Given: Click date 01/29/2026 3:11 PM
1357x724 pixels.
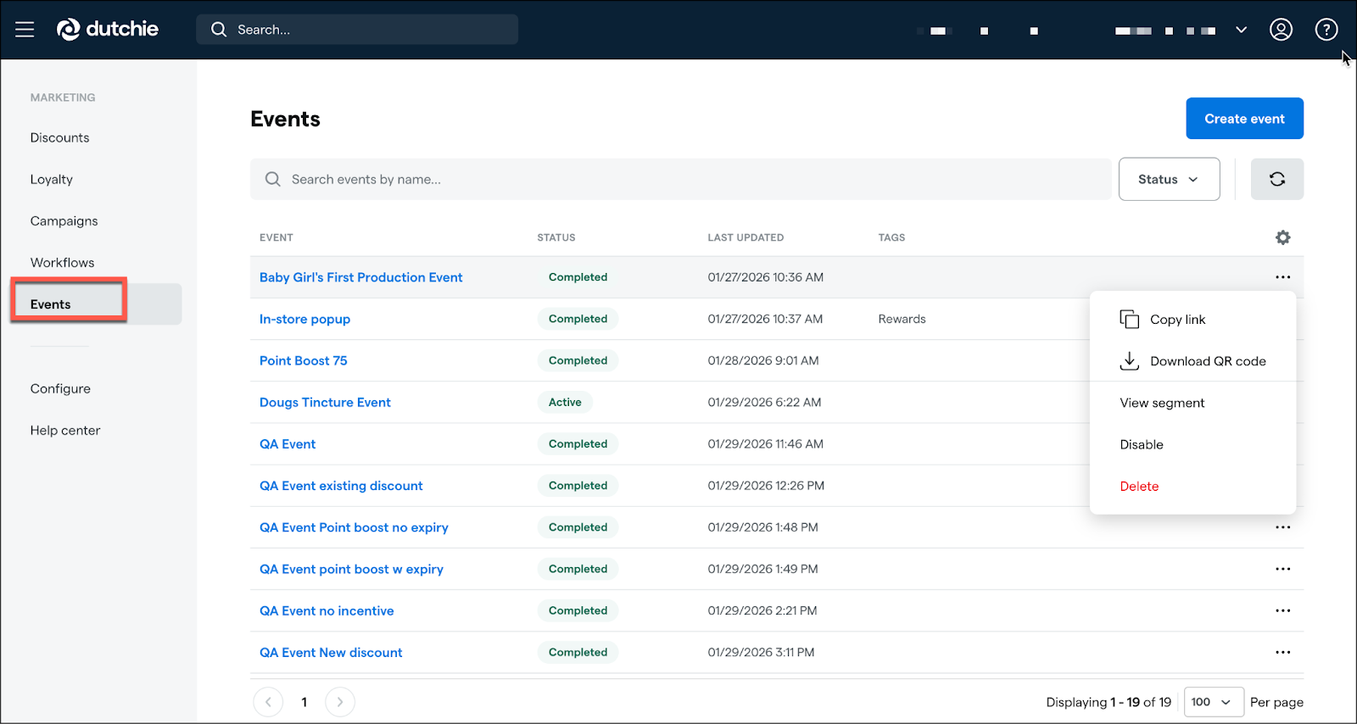Looking at the screenshot, I should pyautogui.click(x=761, y=652).
